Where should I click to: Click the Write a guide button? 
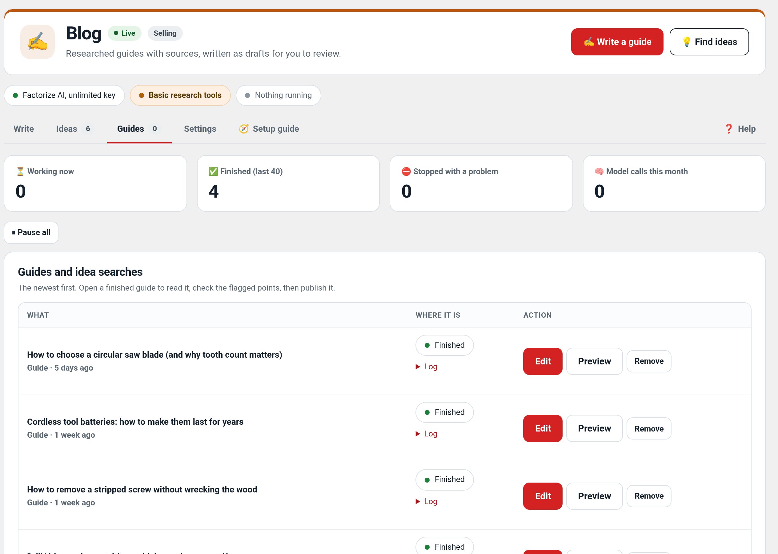[x=617, y=42]
